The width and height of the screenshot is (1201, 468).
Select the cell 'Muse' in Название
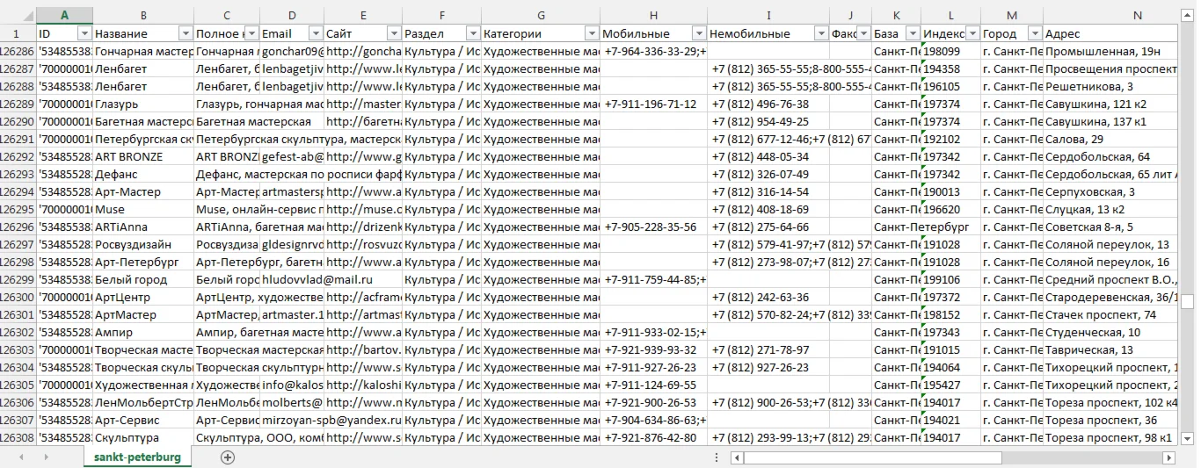coord(143,209)
